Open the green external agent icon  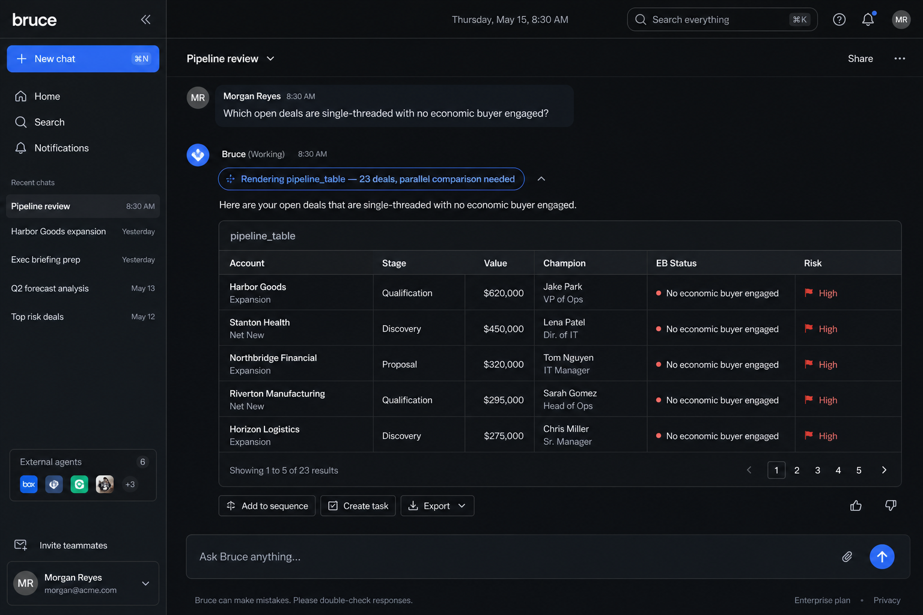(x=79, y=484)
